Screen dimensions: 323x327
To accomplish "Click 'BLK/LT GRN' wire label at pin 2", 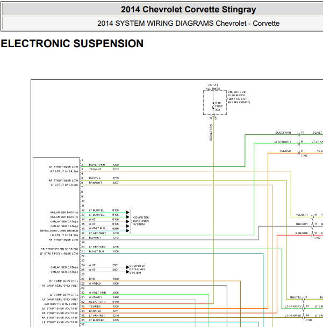I will click(x=97, y=165).
